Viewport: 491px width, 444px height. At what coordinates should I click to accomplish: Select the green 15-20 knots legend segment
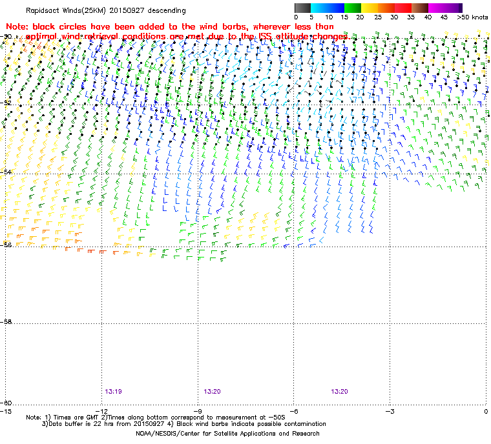tap(353, 8)
